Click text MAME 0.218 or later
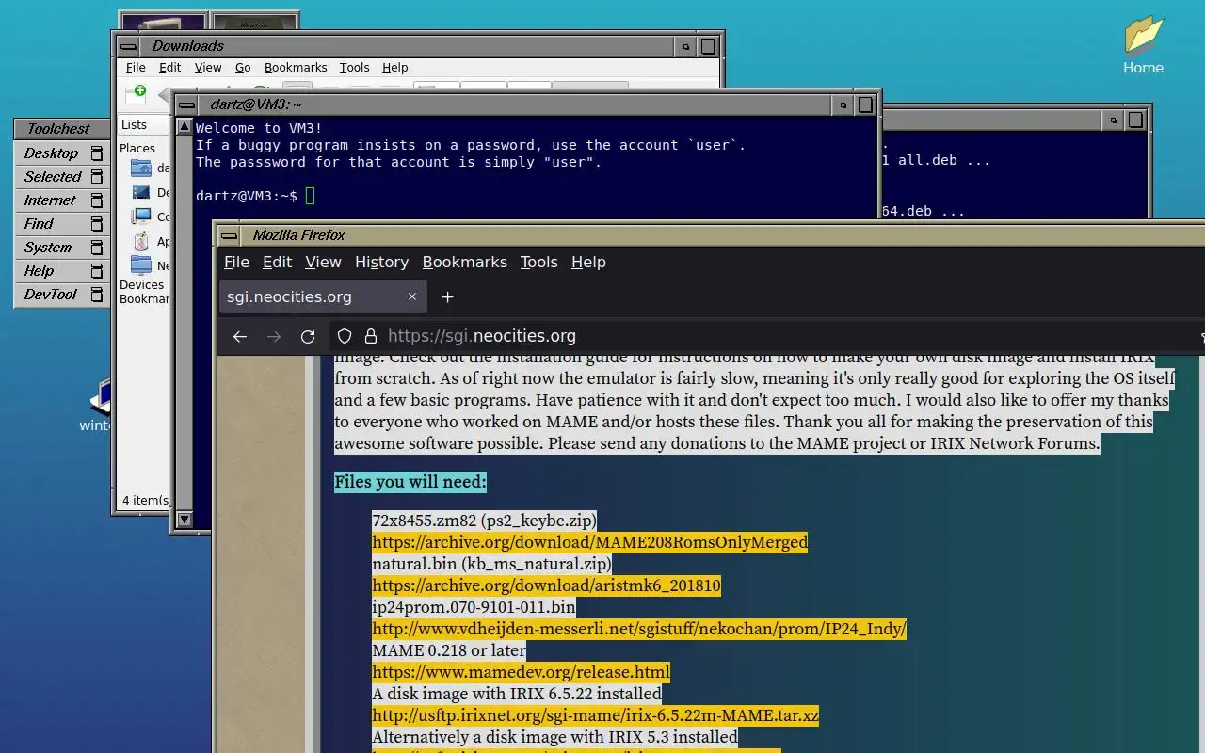 click(x=449, y=650)
